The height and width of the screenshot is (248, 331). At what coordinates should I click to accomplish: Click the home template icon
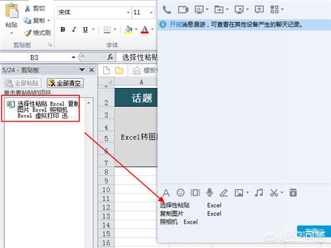[x=136, y=71]
